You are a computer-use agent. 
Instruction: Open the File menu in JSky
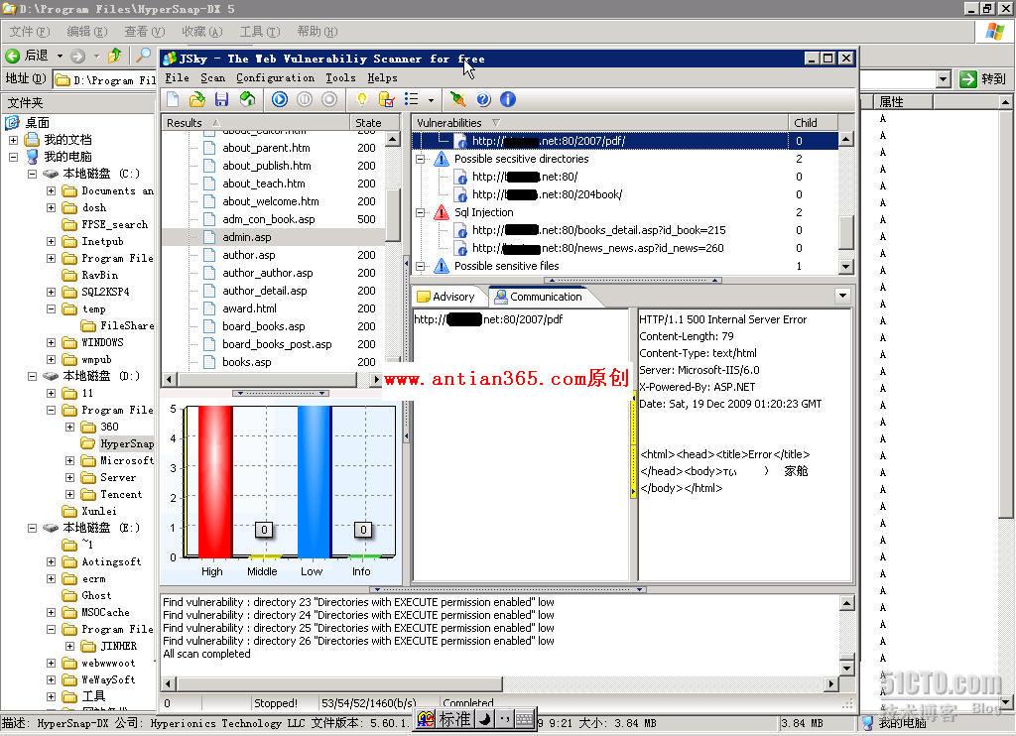pyautogui.click(x=177, y=77)
